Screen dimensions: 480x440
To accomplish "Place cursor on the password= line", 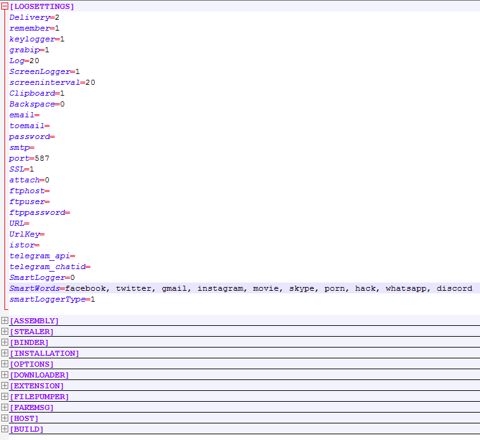I will tap(32, 136).
